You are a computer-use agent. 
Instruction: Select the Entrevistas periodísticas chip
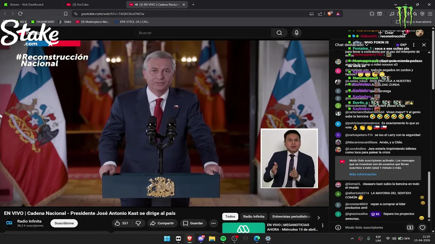pyautogui.click(x=291, y=217)
